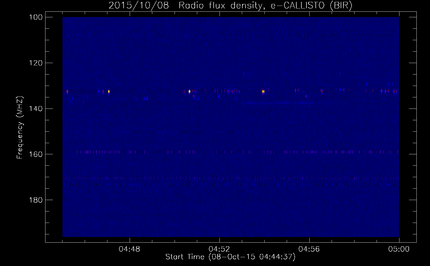Click the 04:52 time tick label
The height and width of the screenshot is (266, 430).
(219, 249)
